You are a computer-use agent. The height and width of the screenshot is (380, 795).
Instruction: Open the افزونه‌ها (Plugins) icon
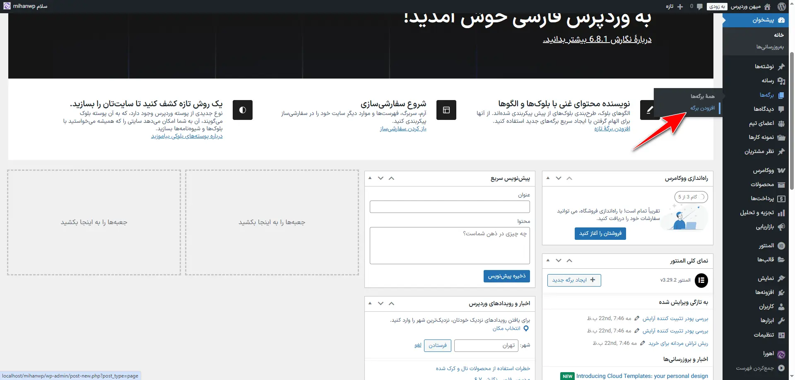tap(781, 292)
